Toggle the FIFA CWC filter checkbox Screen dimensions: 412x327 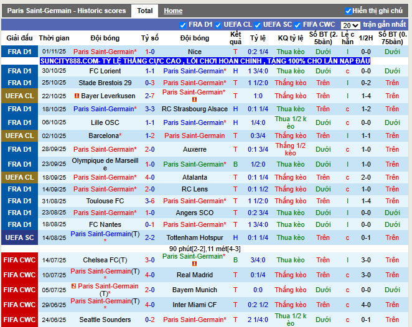pyautogui.click(x=297, y=25)
